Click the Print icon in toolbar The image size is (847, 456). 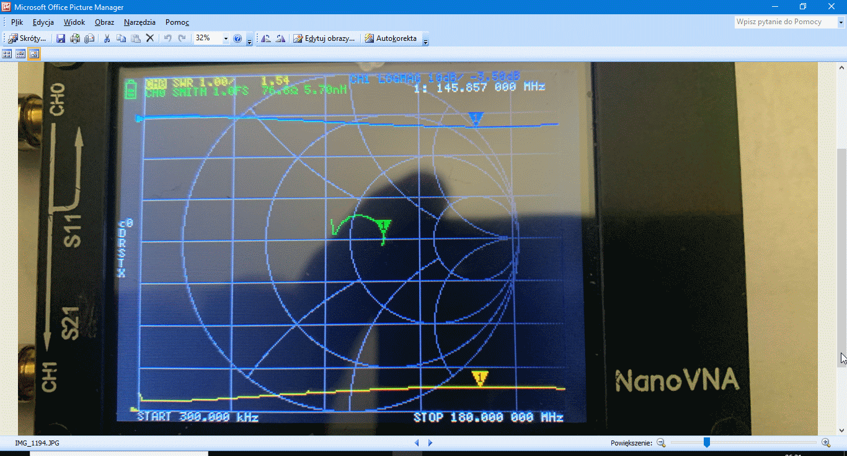[75, 38]
